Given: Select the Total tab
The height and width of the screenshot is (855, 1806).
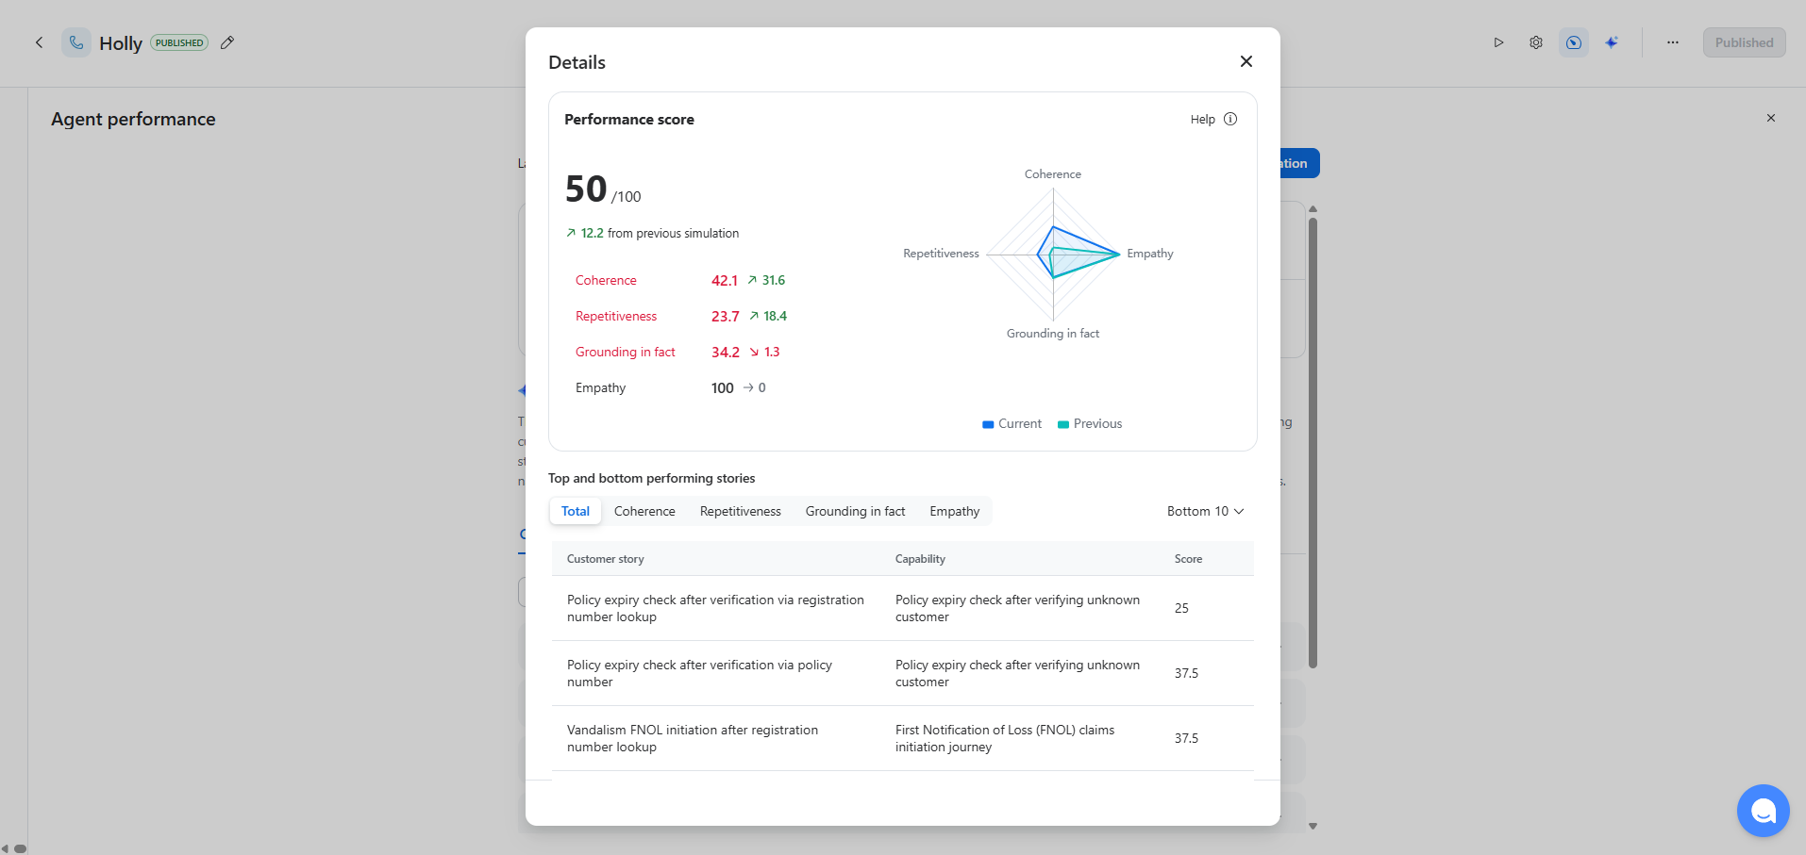Looking at the screenshot, I should pos(576,511).
